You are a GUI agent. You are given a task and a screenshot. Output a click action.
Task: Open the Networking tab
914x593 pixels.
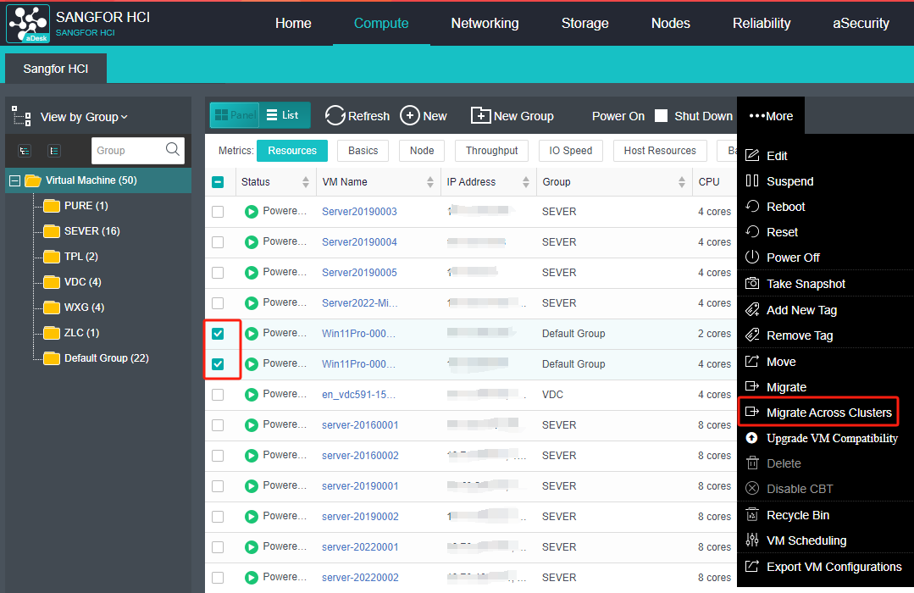485,24
